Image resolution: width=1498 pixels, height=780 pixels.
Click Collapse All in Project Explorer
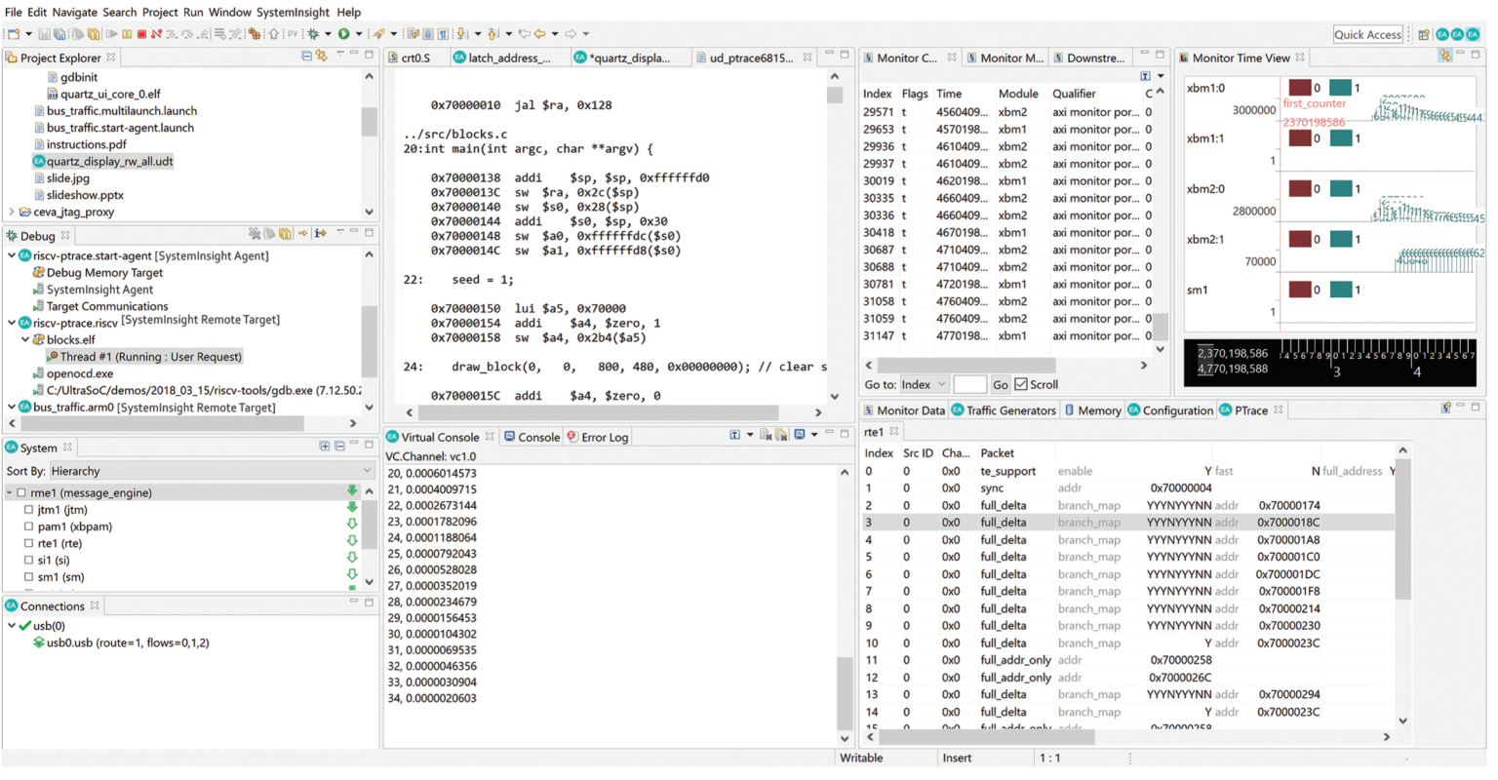306,58
